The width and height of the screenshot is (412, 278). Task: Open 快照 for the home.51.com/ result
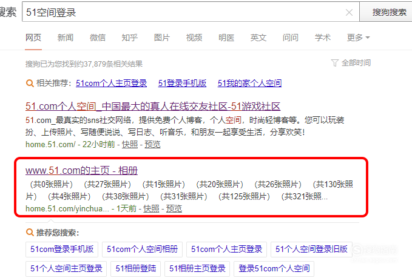[130, 144]
